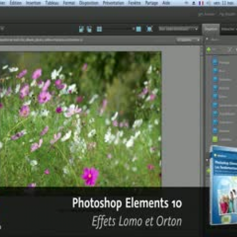Open the wide dropdown in the options bar
The height and width of the screenshot is (237, 237).
pyautogui.click(x=178, y=29)
